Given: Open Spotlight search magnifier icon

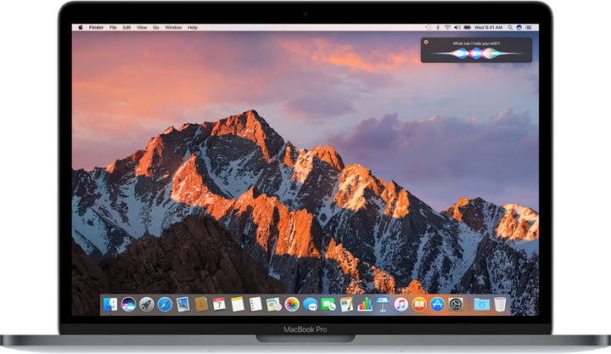Looking at the screenshot, I should 510,27.
